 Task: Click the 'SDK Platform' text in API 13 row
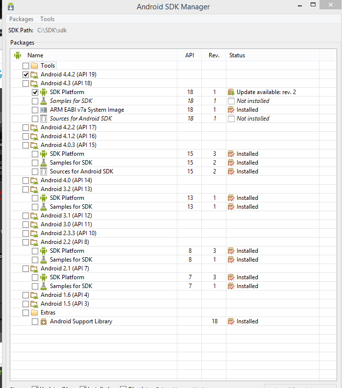click(67, 198)
